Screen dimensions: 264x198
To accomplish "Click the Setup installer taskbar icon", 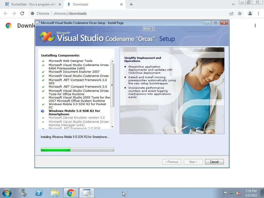I will click(87, 193).
